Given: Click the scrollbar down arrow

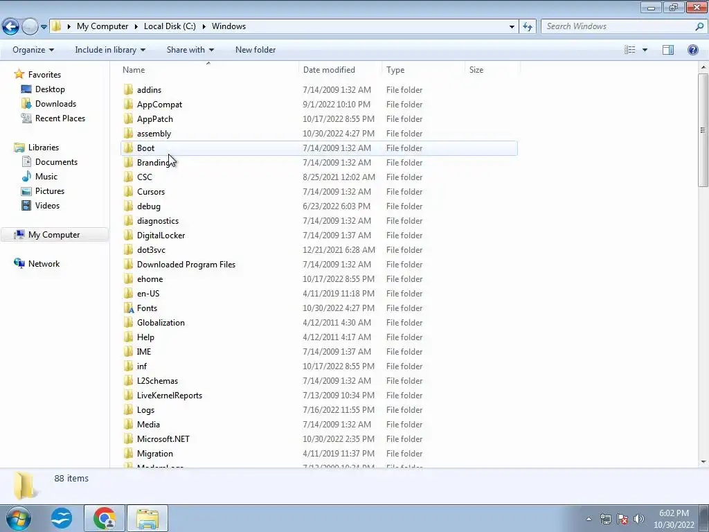Looking at the screenshot, I should pos(703,462).
